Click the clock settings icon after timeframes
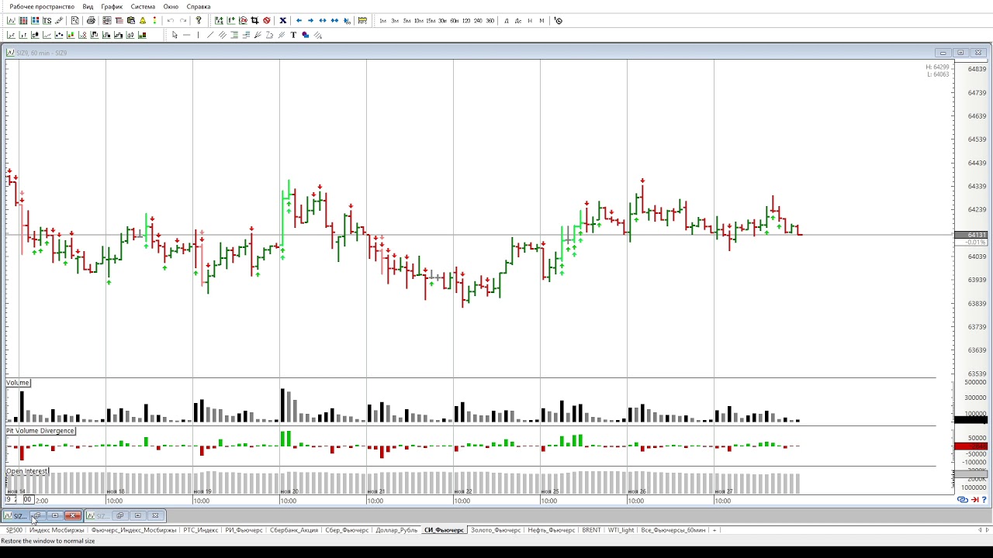 tap(559, 20)
